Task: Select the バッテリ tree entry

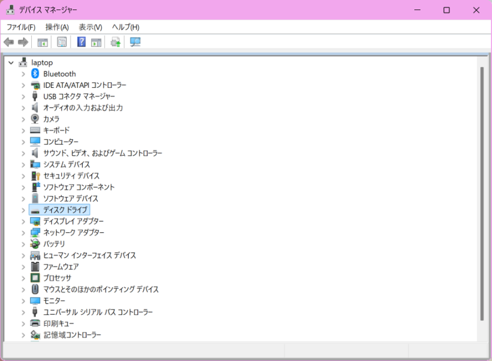Action: tap(54, 244)
